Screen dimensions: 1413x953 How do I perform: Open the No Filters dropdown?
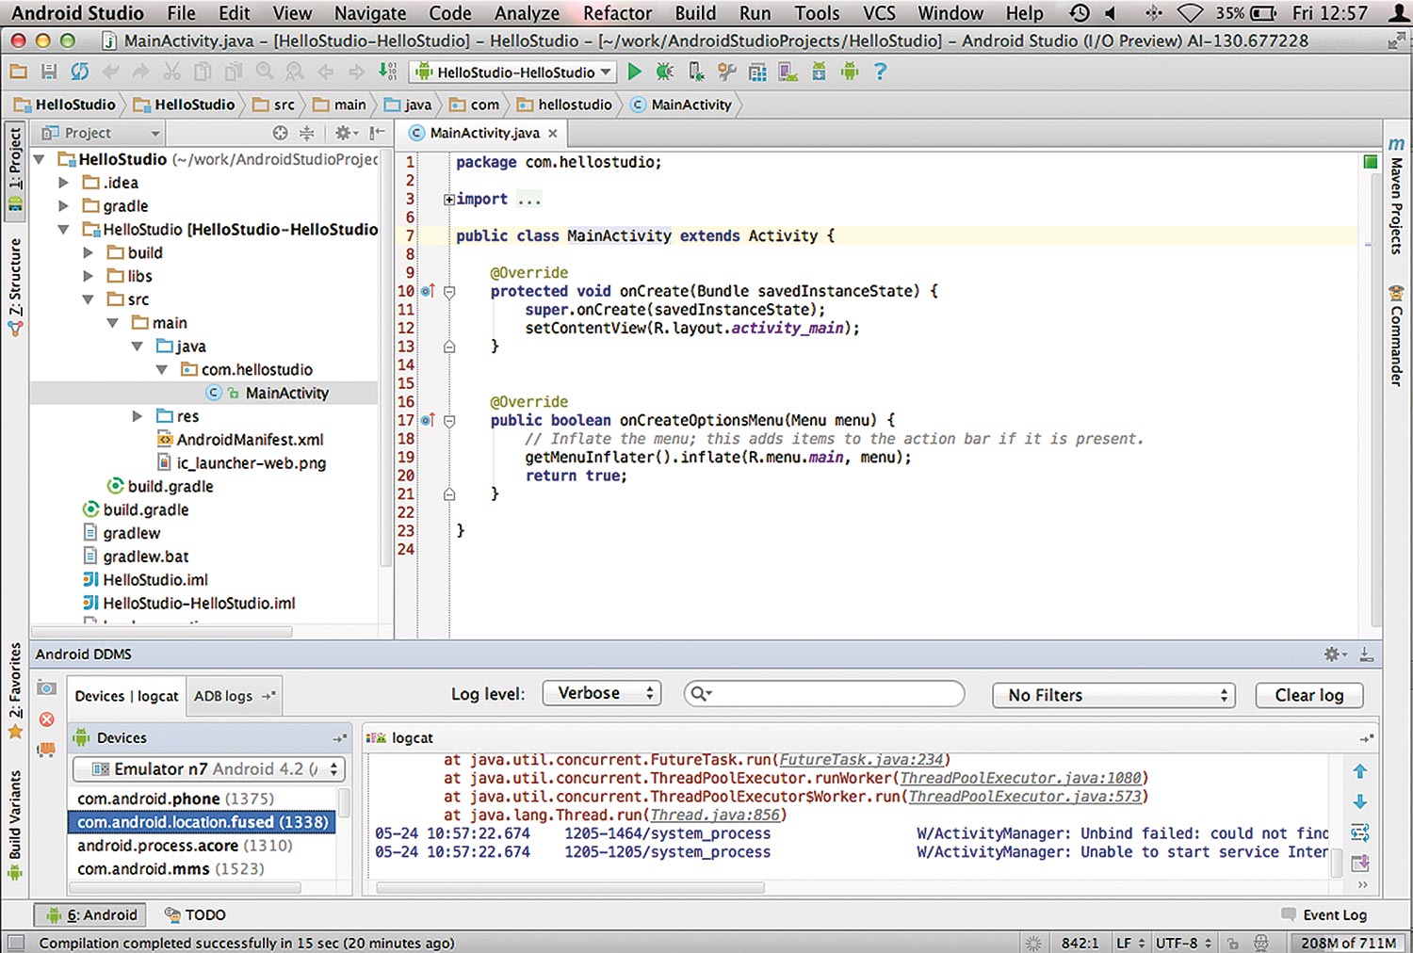coord(1113,695)
